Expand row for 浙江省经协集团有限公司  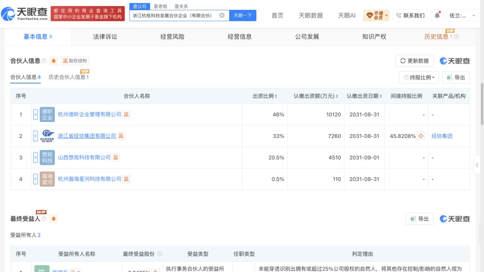pos(35,136)
